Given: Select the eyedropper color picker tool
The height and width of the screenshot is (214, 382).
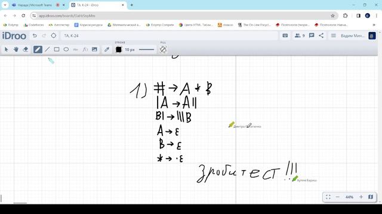Looking at the screenshot, I should click(x=107, y=49).
